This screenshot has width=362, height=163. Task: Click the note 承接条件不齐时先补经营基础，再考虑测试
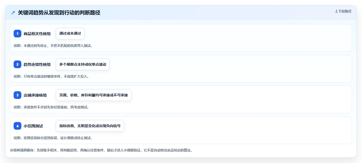pos(56,107)
